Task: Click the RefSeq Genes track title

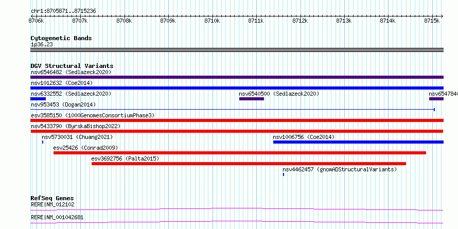Action: pos(52,199)
